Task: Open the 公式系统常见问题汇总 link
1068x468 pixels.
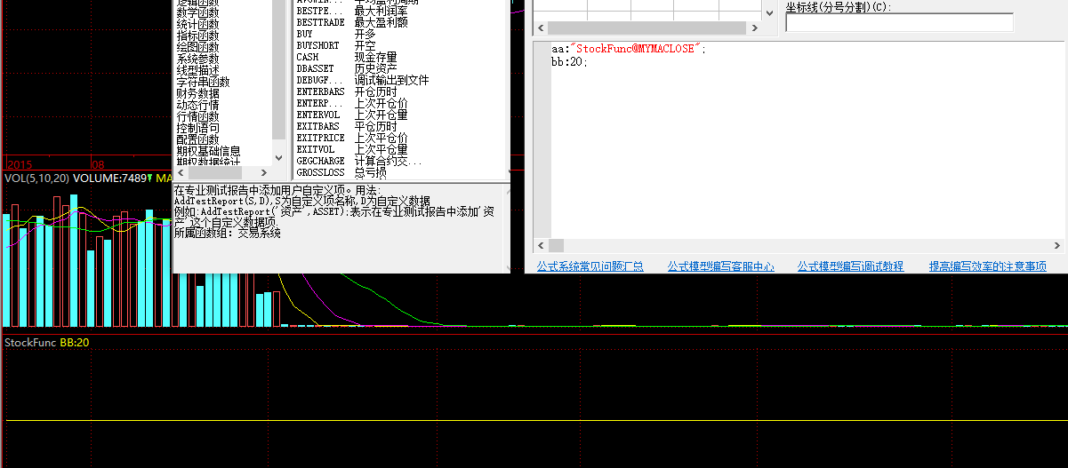Action: (590, 266)
